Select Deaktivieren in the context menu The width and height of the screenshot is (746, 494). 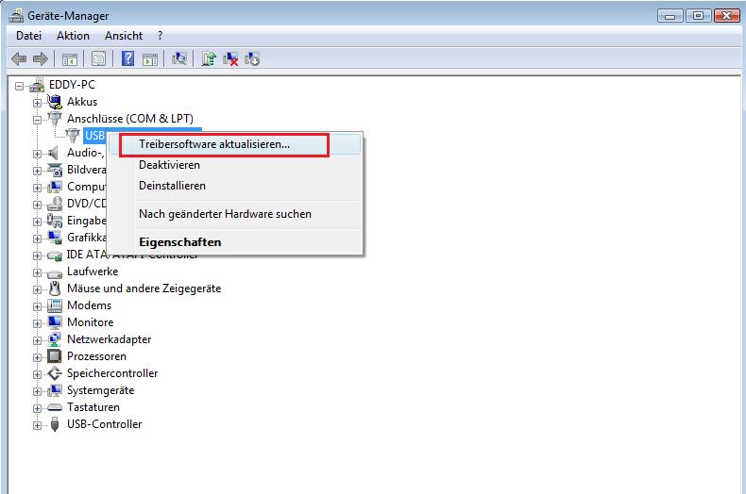pos(169,165)
